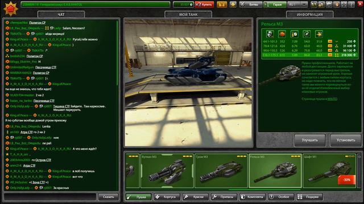The height and width of the screenshot is (204, 364).
Task: Click the chat message input field
Action: pos(50,197)
